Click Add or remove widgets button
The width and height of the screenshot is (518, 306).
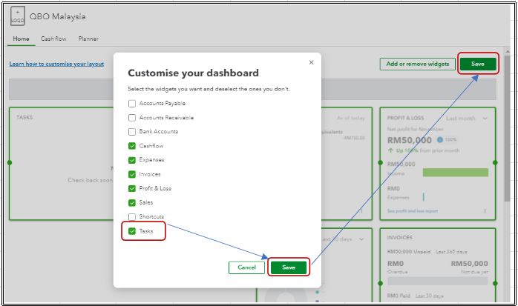418,64
